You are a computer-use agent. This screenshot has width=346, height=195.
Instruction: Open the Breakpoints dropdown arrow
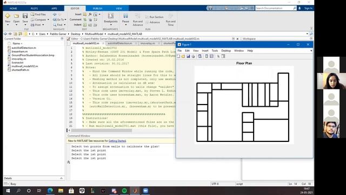click(x=111, y=25)
